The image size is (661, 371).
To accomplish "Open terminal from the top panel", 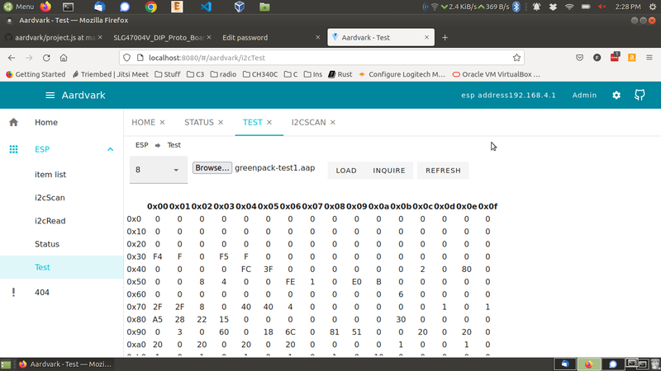I will click(68, 7).
